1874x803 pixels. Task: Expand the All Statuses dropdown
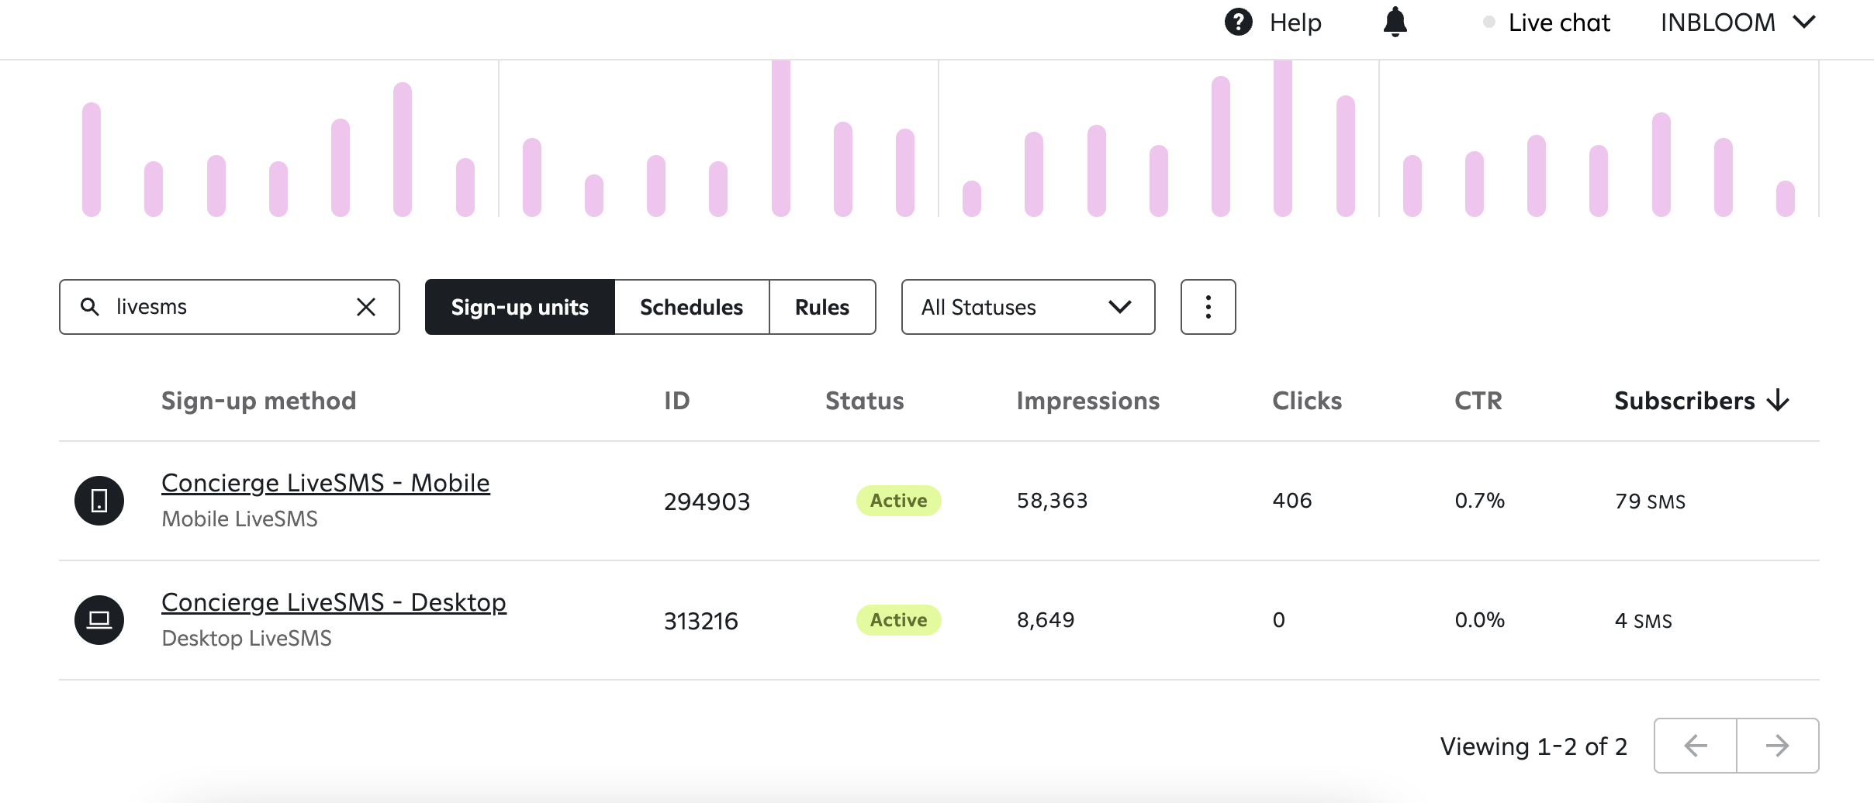coord(1028,307)
